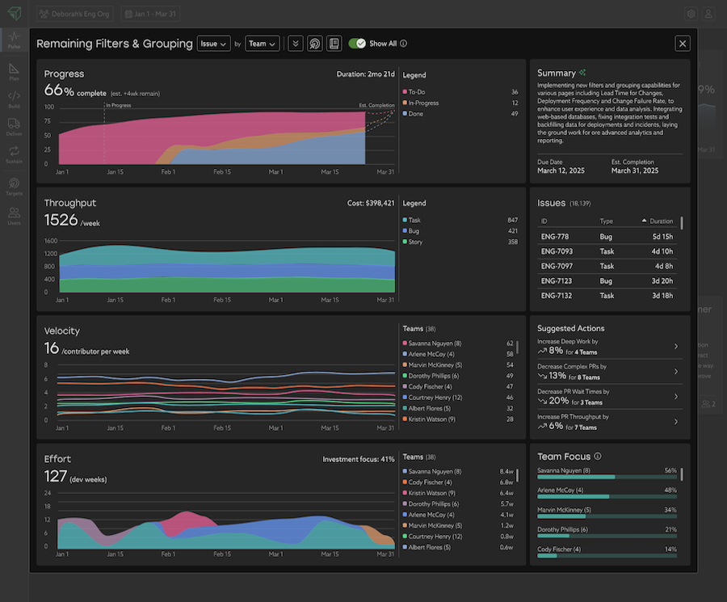Viewport: 727px width, 602px height.
Task: Turn off the Show All toggle
Action: pyautogui.click(x=357, y=44)
